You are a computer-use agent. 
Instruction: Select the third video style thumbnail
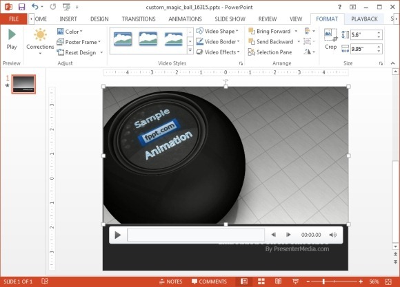[x=174, y=39]
